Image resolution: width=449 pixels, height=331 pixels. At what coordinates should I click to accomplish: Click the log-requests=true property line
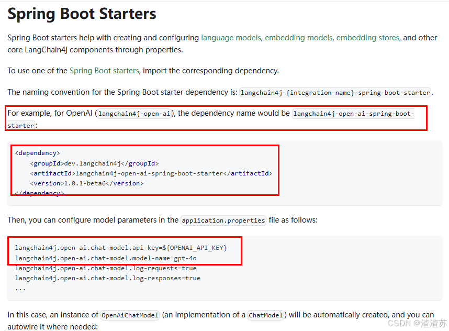pos(106,268)
